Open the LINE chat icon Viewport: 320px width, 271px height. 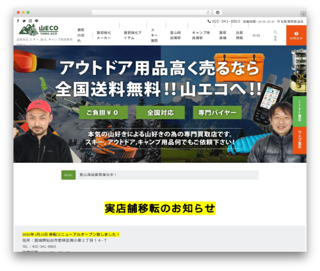click(x=36, y=21)
